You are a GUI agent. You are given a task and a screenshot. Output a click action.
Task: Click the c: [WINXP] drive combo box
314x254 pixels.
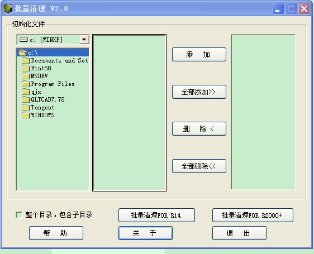point(53,40)
